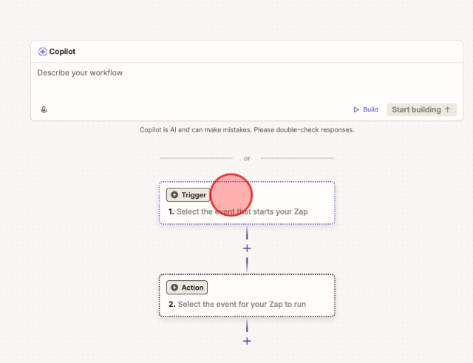Click the microphone voice input icon
473x363 pixels.
coord(44,109)
